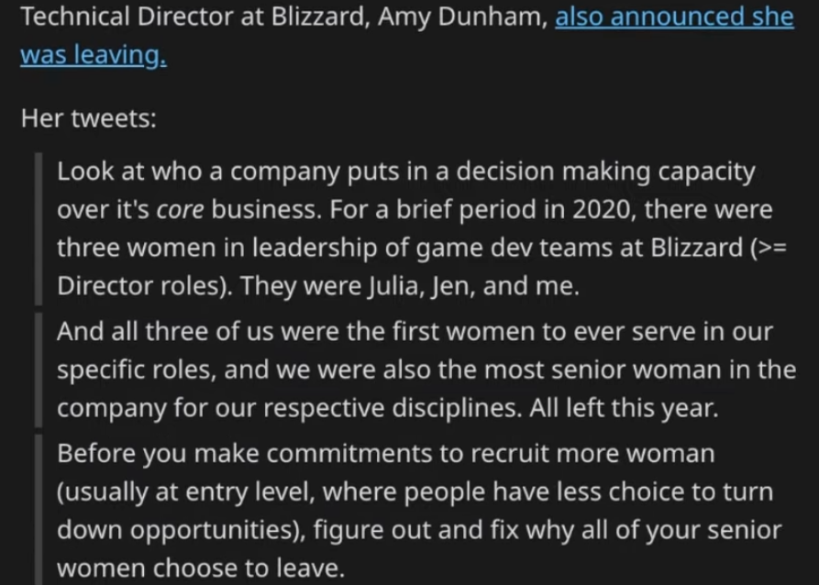Click the closing line "women choose to leave."
The image size is (819, 585).
(201, 568)
